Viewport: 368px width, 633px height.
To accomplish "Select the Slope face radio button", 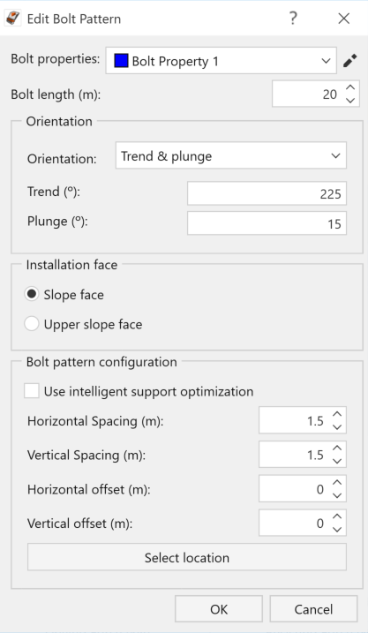I will [x=32, y=294].
